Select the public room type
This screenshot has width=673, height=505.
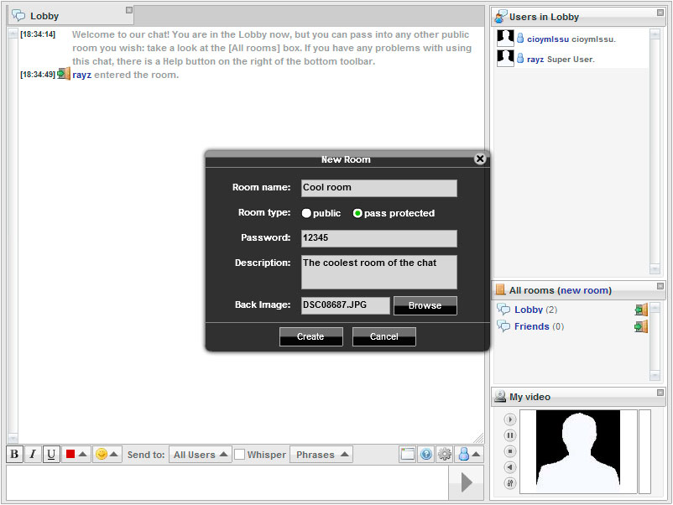[307, 213]
